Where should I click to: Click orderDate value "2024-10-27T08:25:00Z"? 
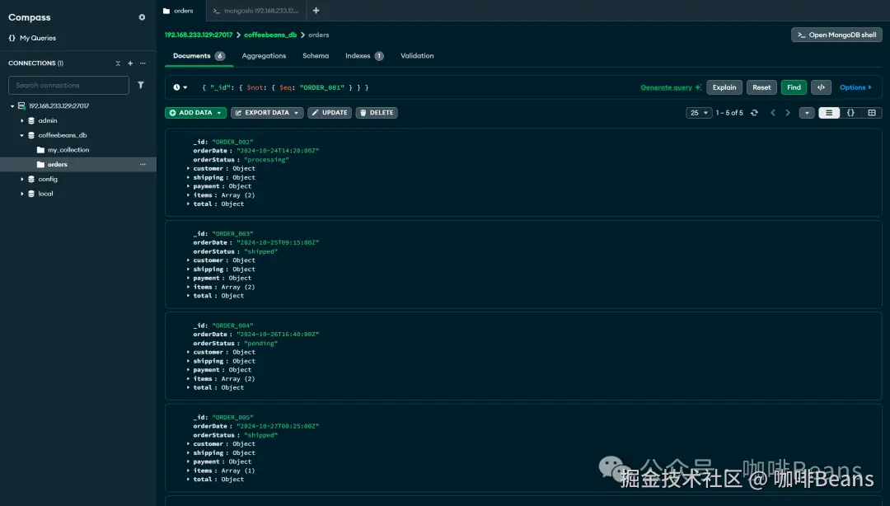click(x=278, y=427)
